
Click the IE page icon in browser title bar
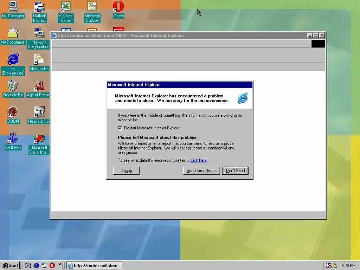click(x=54, y=36)
